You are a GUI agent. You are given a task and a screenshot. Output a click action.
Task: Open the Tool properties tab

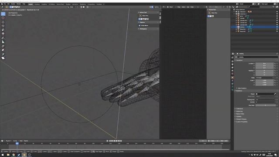(x=232, y=58)
